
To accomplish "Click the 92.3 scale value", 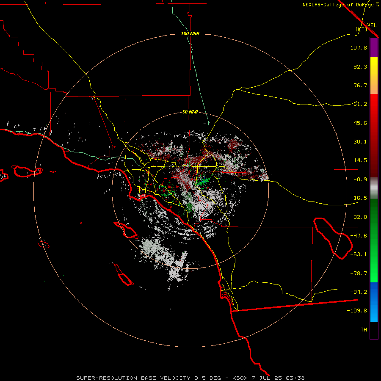I will [x=360, y=66].
